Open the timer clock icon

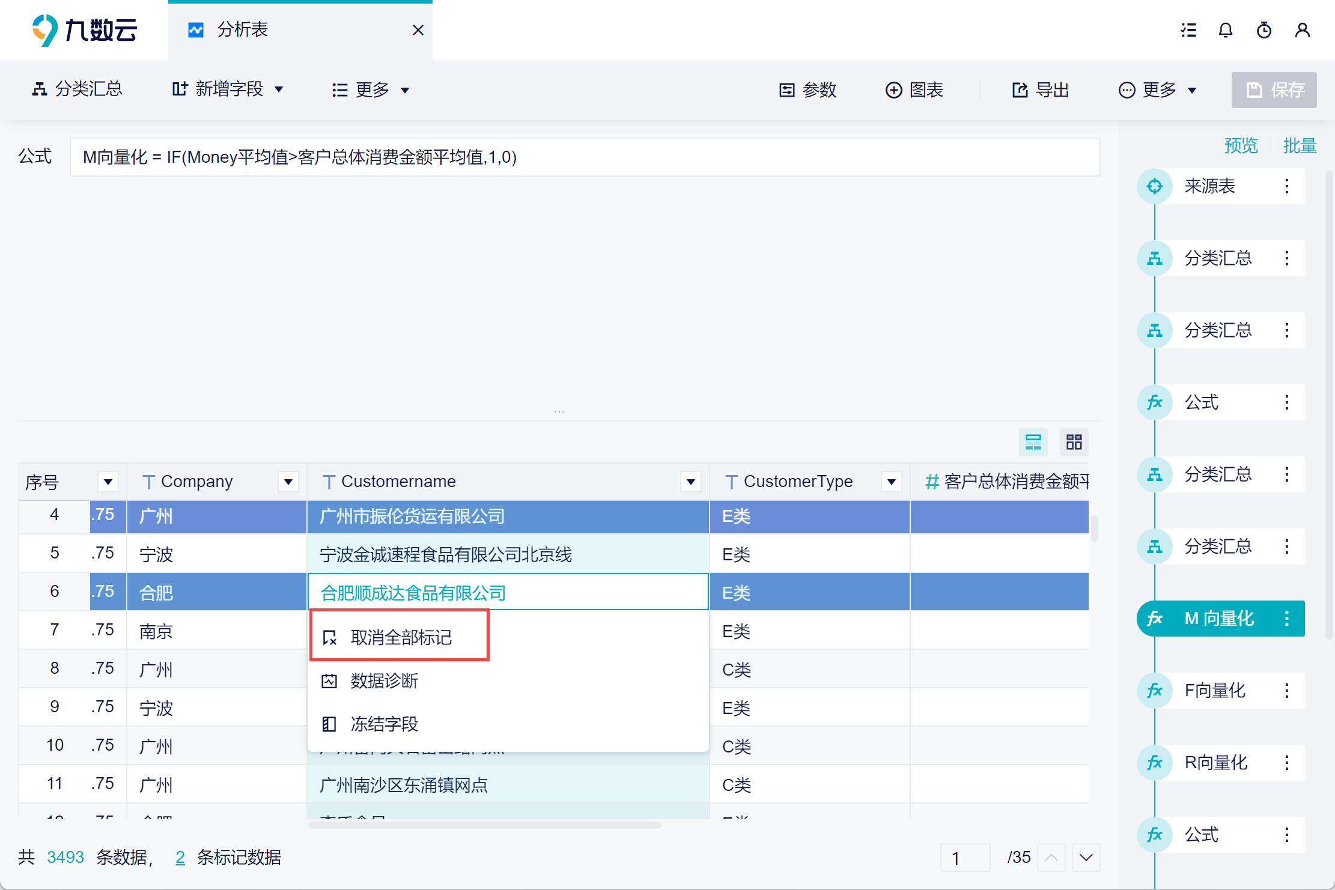click(1264, 30)
